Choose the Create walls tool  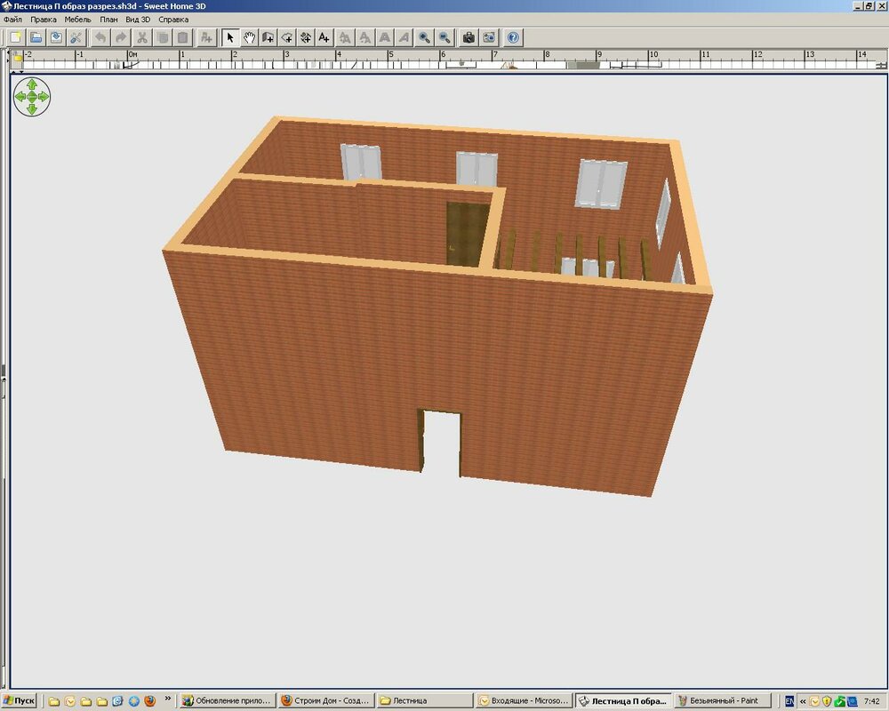tap(268, 37)
